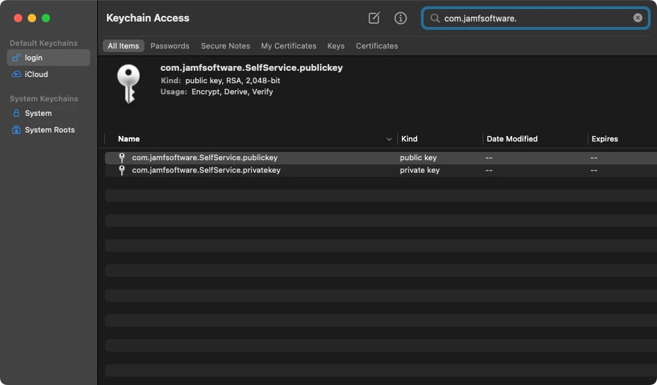Switch to the Certificates tab
This screenshot has width=657, height=385.
click(376, 46)
